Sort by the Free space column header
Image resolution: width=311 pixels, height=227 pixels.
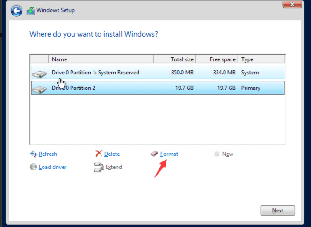coord(217,59)
